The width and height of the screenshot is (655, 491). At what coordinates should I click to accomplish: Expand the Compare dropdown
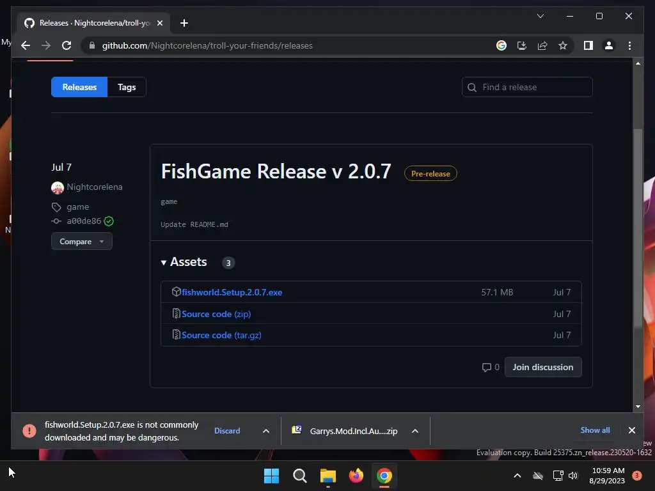[x=81, y=241]
